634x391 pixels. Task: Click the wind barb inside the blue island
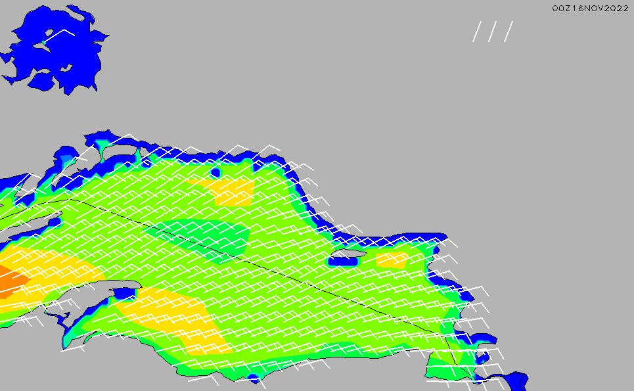(x=58, y=35)
